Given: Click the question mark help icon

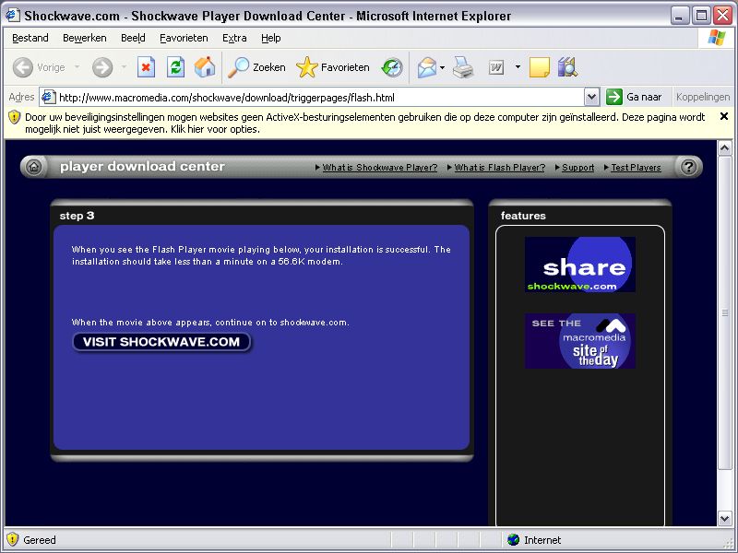Looking at the screenshot, I should click(688, 167).
